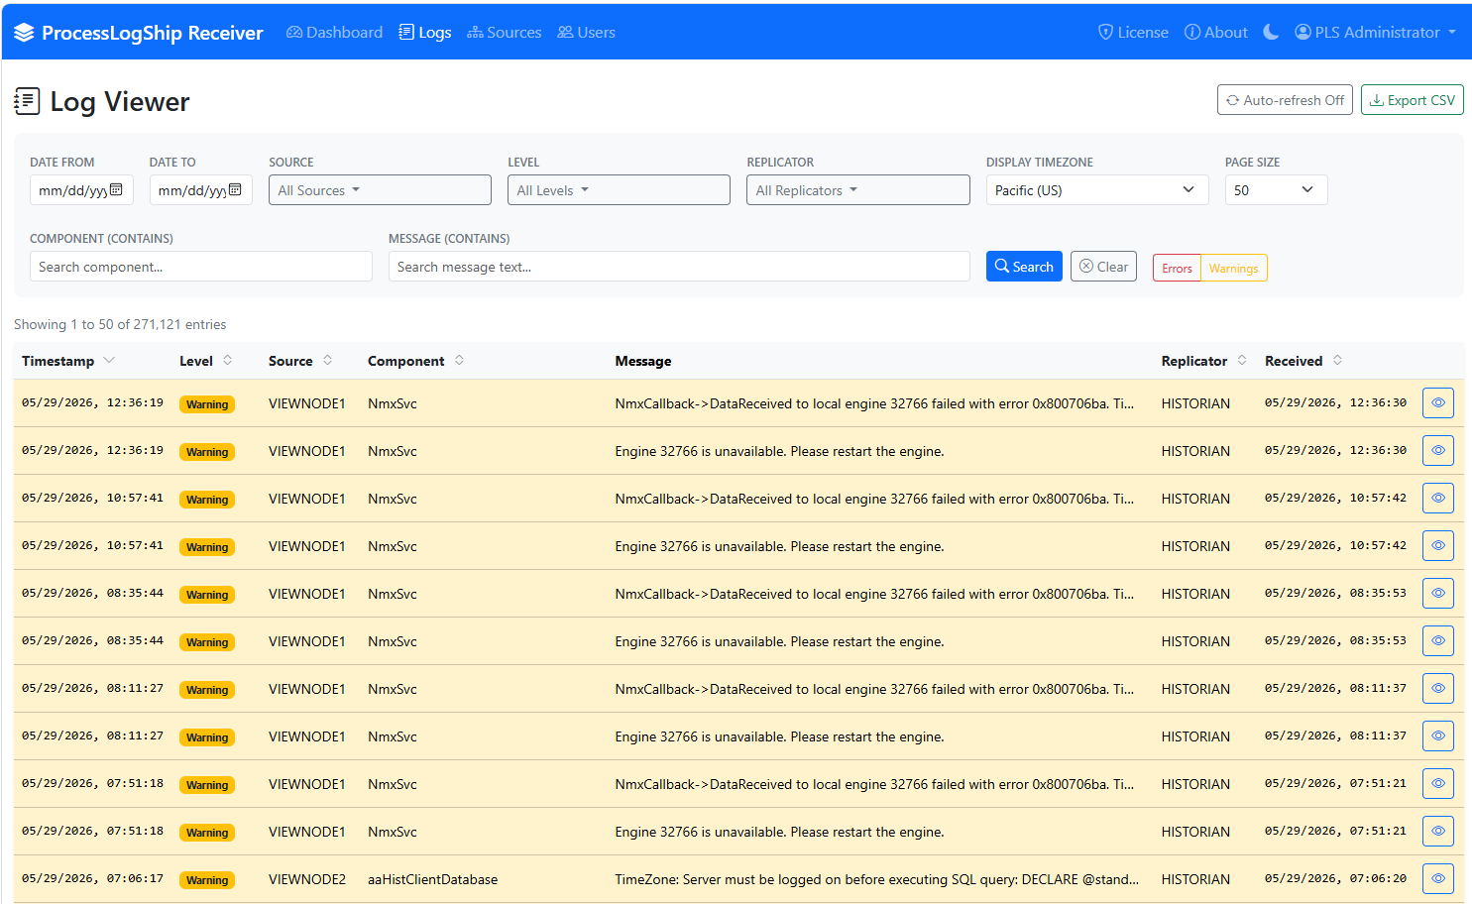Open calendar picker in Date To field
The height and width of the screenshot is (904, 1472).
235,189
